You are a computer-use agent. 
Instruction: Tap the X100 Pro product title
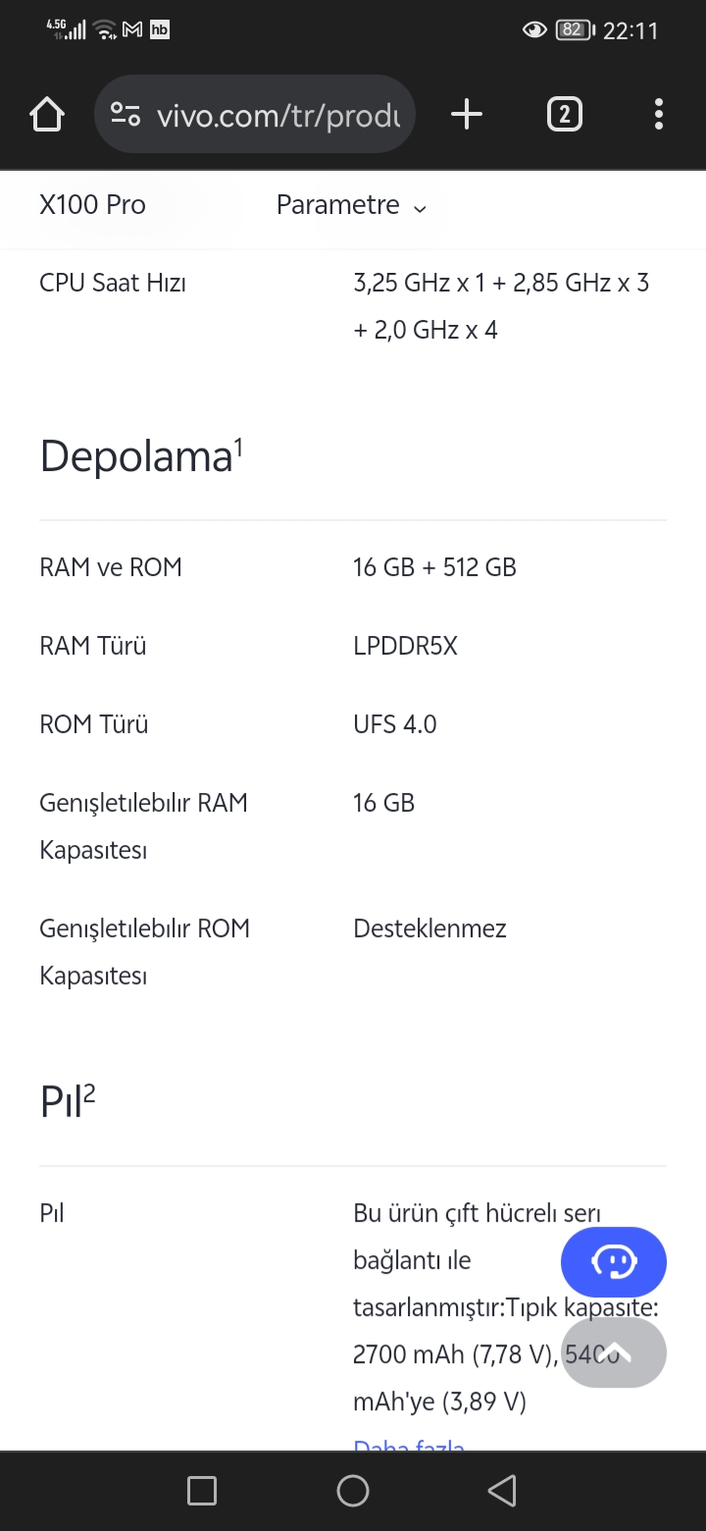coord(92,205)
